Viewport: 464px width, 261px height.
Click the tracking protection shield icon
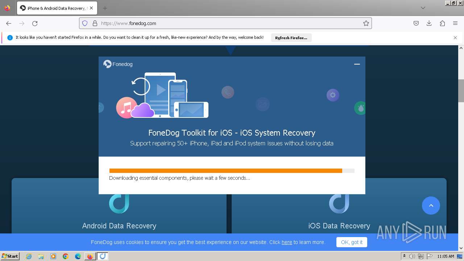point(85,23)
